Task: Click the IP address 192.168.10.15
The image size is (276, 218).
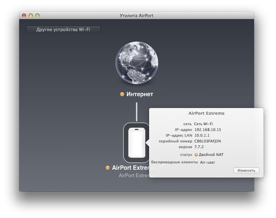Action: tap(208, 130)
